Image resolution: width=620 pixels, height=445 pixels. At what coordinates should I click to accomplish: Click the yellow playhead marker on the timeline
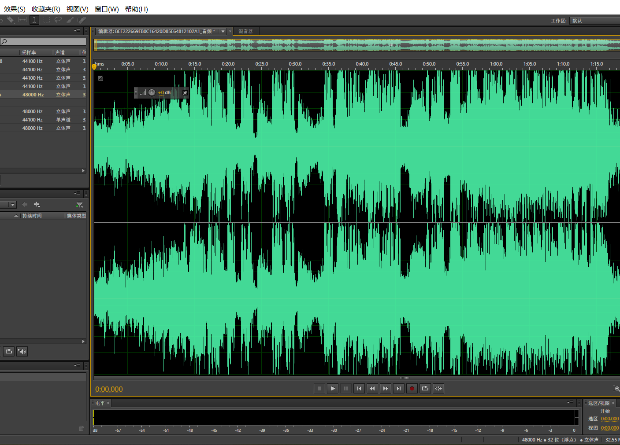click(x=94, y=66)
